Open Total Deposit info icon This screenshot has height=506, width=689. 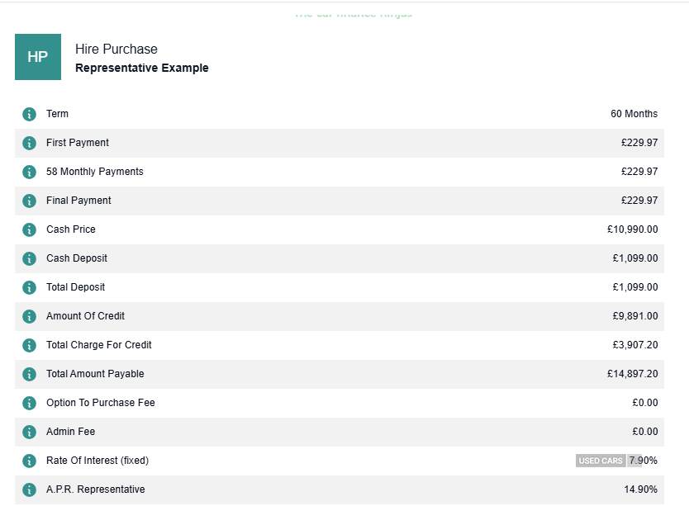tap(29, 287)
